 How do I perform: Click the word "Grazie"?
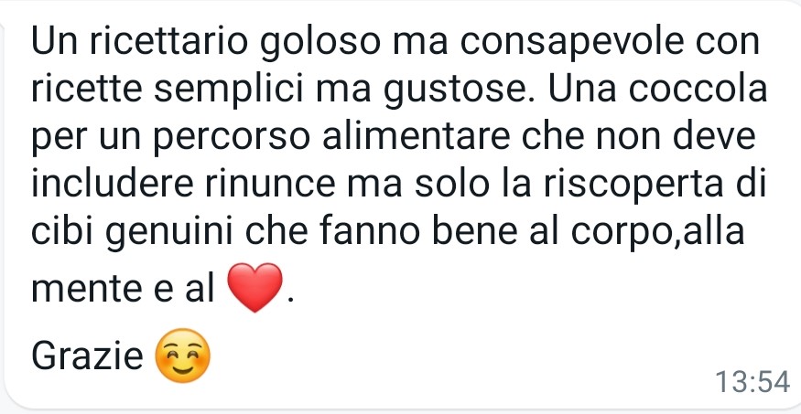click(87, 356)
